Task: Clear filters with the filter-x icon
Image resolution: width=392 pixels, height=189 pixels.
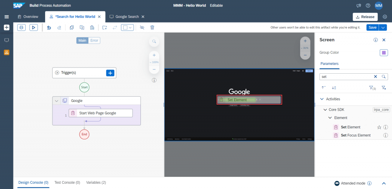Action: 384,87
